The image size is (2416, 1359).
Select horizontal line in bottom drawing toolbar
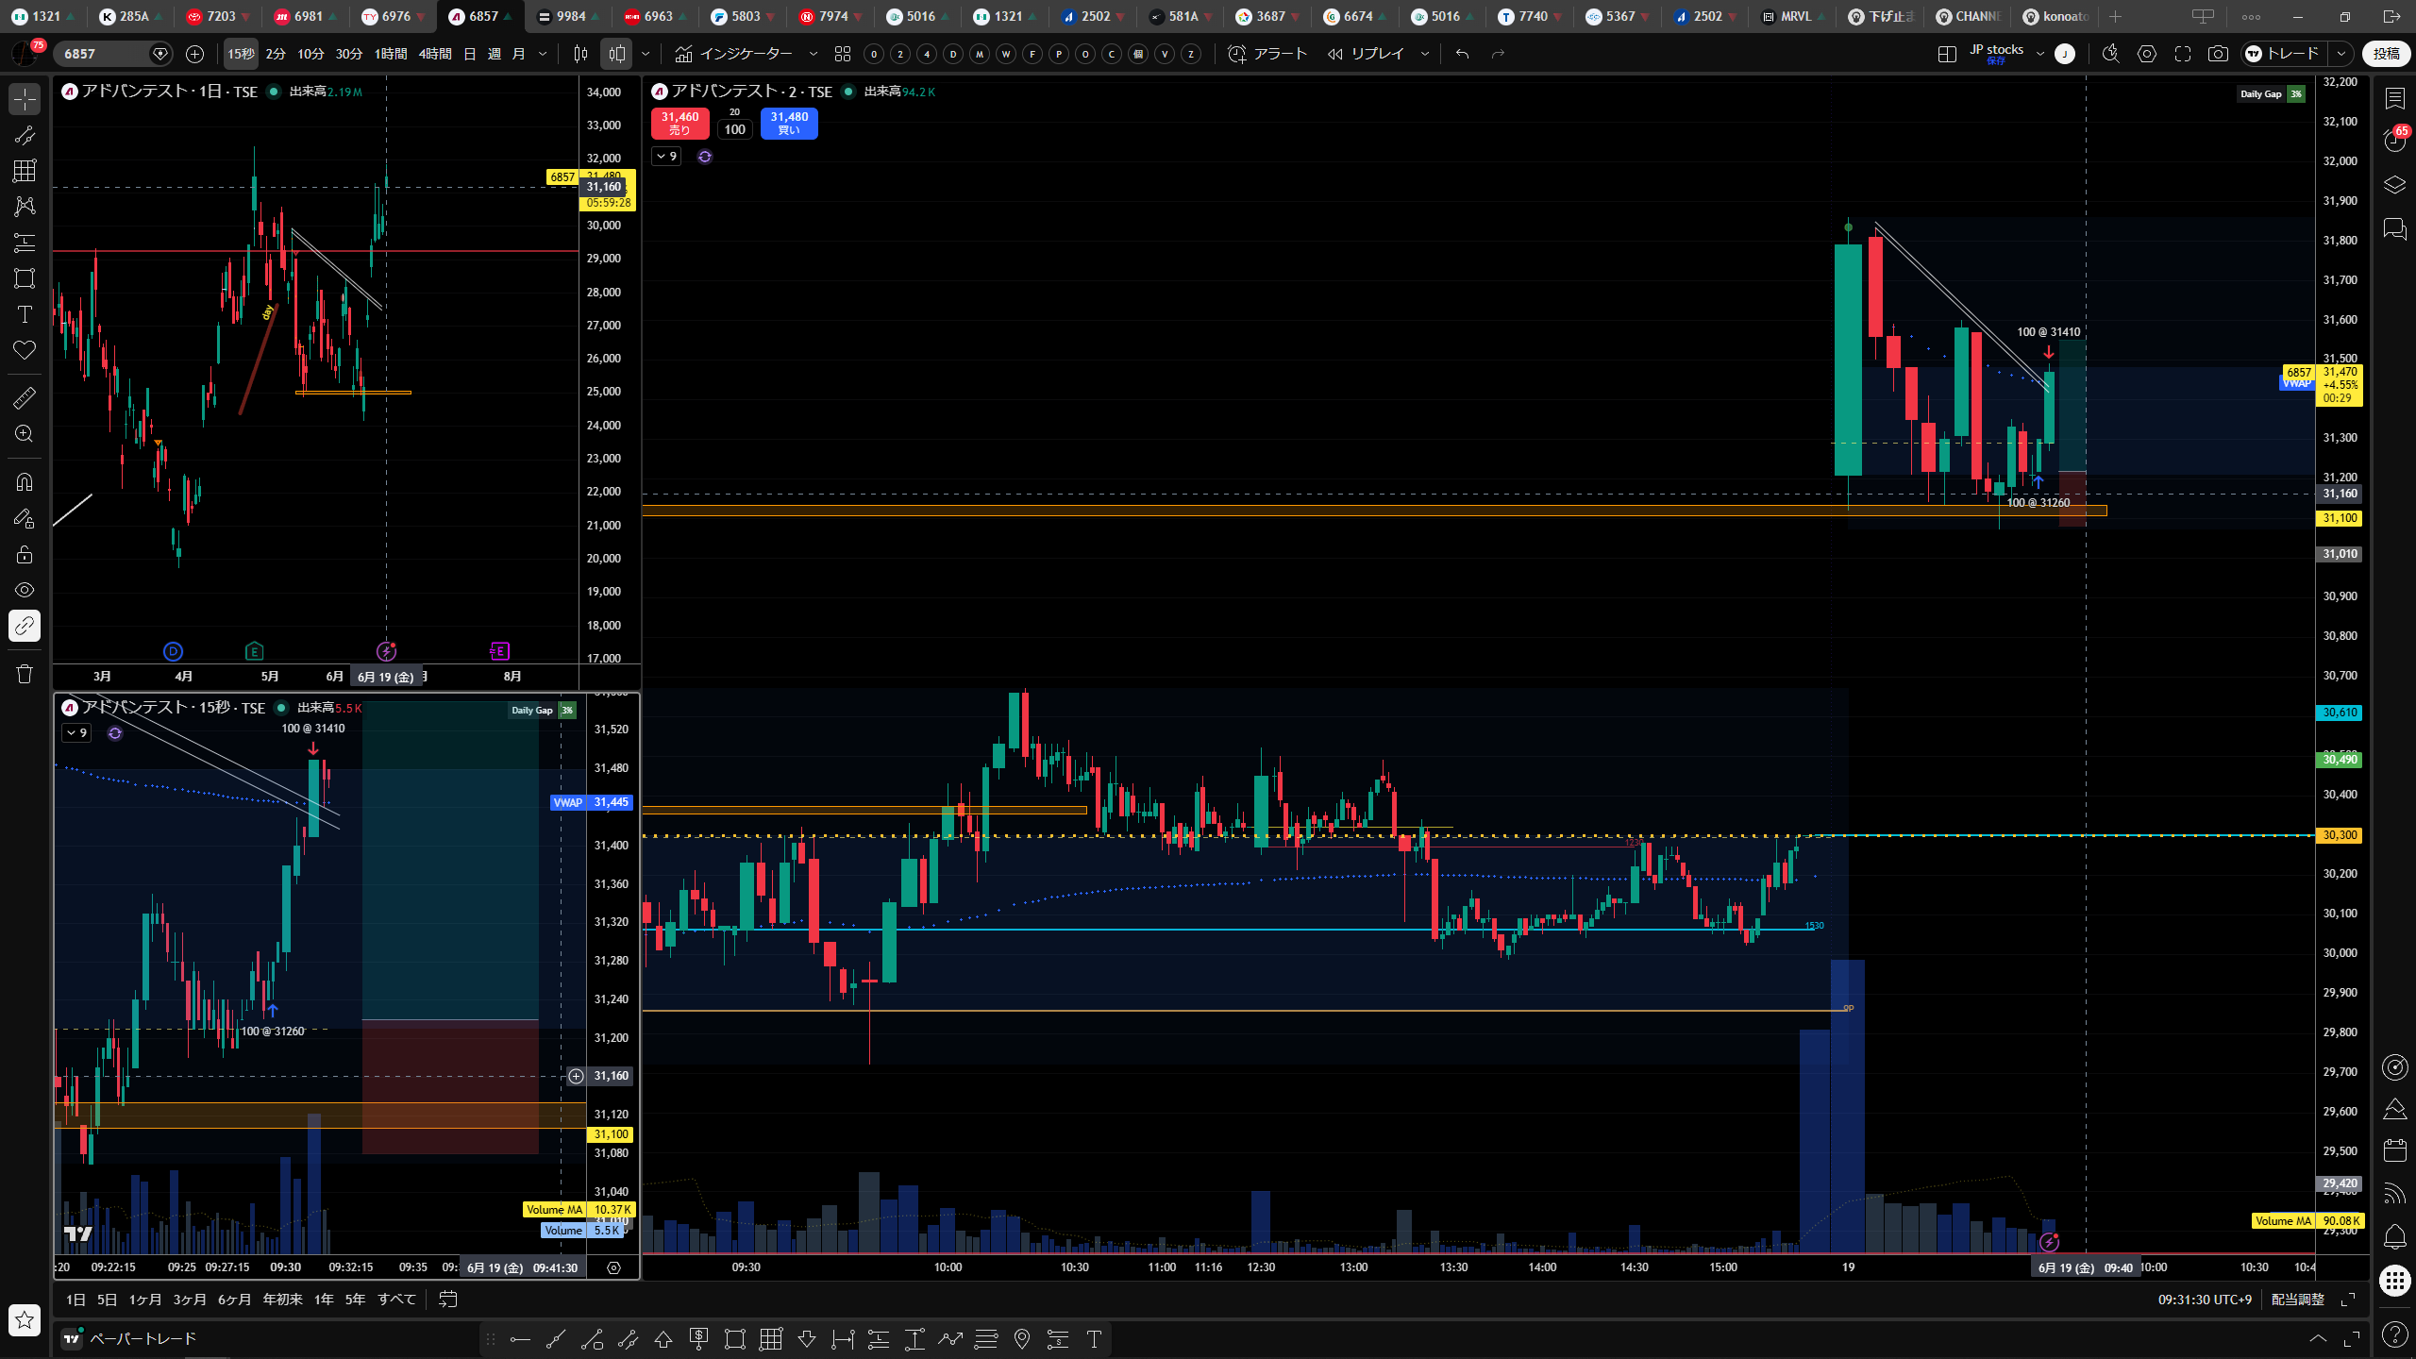[x=520, y=1339]
